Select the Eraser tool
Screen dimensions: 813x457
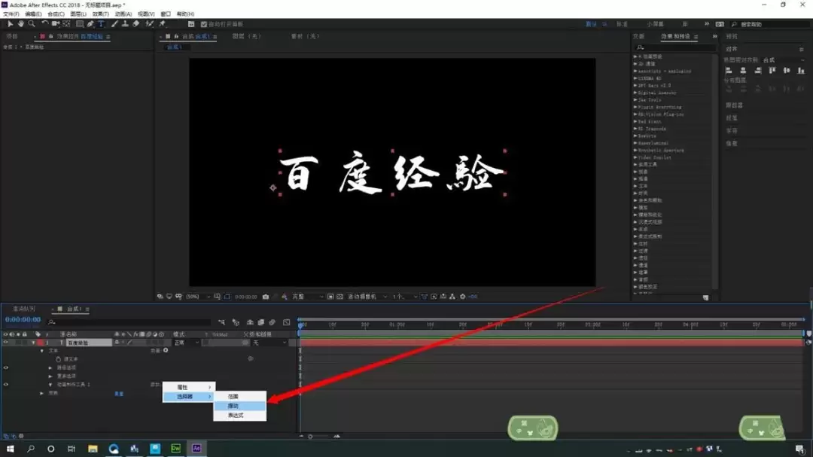click(135, 24)
